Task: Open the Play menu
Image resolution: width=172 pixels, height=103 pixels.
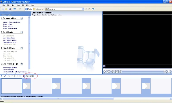Action: (x=28, y=5)
